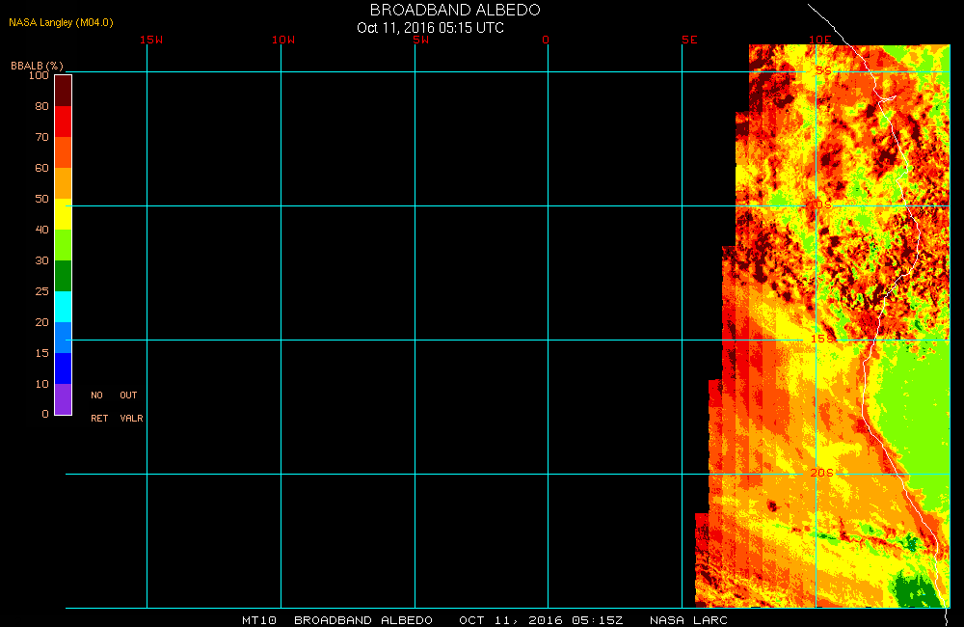The width and height of the screenshot is (964, 627).
Task: Click the 15S latitude label
Action: click(x=820, y=339)
